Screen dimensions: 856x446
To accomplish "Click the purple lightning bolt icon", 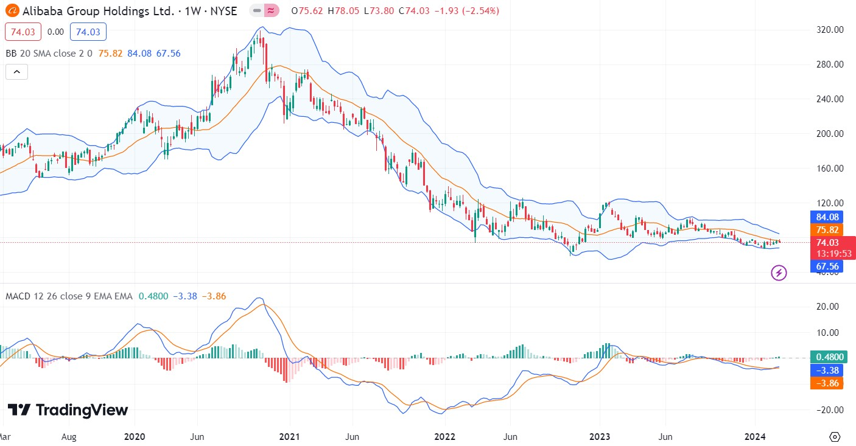I will [x=779, y=273].
